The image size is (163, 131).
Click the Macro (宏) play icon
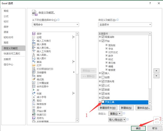[x=34, y=90]
